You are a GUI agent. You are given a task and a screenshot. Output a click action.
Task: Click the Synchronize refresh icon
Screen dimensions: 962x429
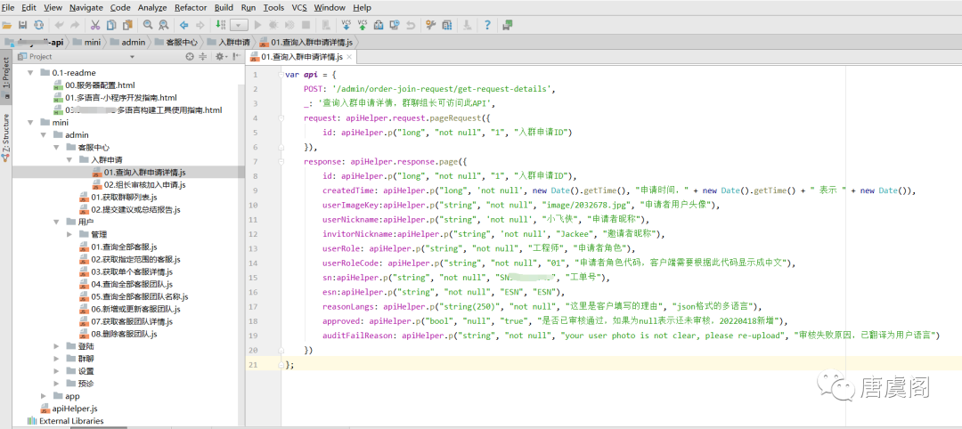(38, 25)
